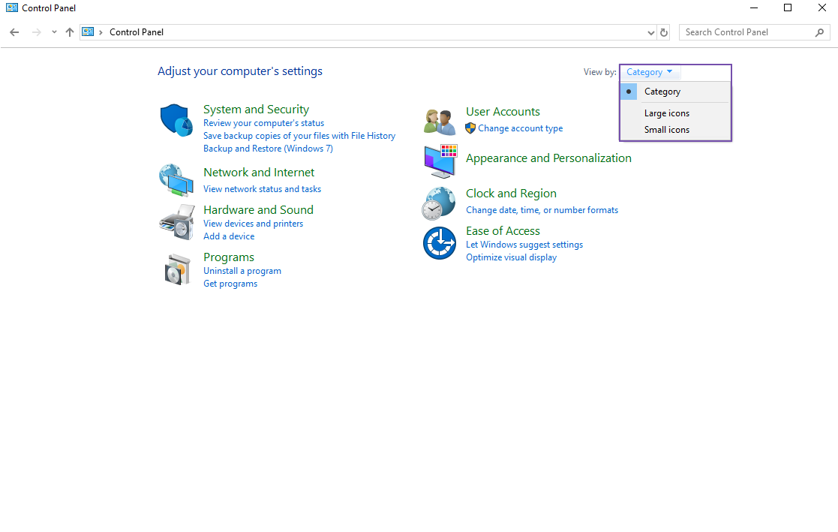Toggle the View by Category dropdown
838x532 pixels.
650,72
